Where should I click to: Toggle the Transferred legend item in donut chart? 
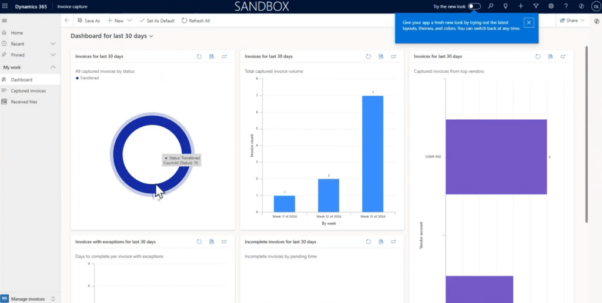coord(88,78)
